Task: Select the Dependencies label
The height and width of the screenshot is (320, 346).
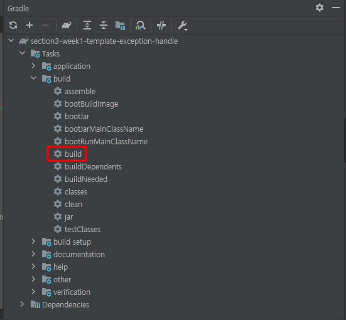Action: point(66,305)
